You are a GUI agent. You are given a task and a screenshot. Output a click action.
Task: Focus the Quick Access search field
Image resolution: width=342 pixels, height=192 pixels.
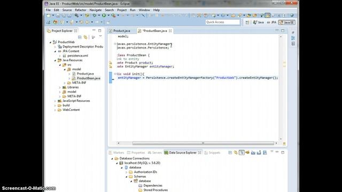pyautogui.click(x=222, y=22)
